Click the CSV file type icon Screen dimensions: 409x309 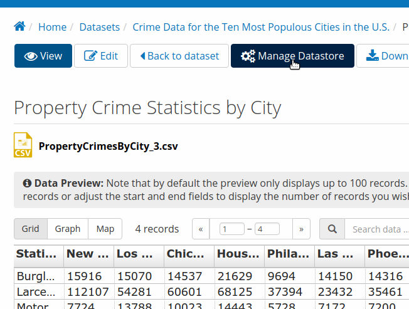[x=23, y=145]
